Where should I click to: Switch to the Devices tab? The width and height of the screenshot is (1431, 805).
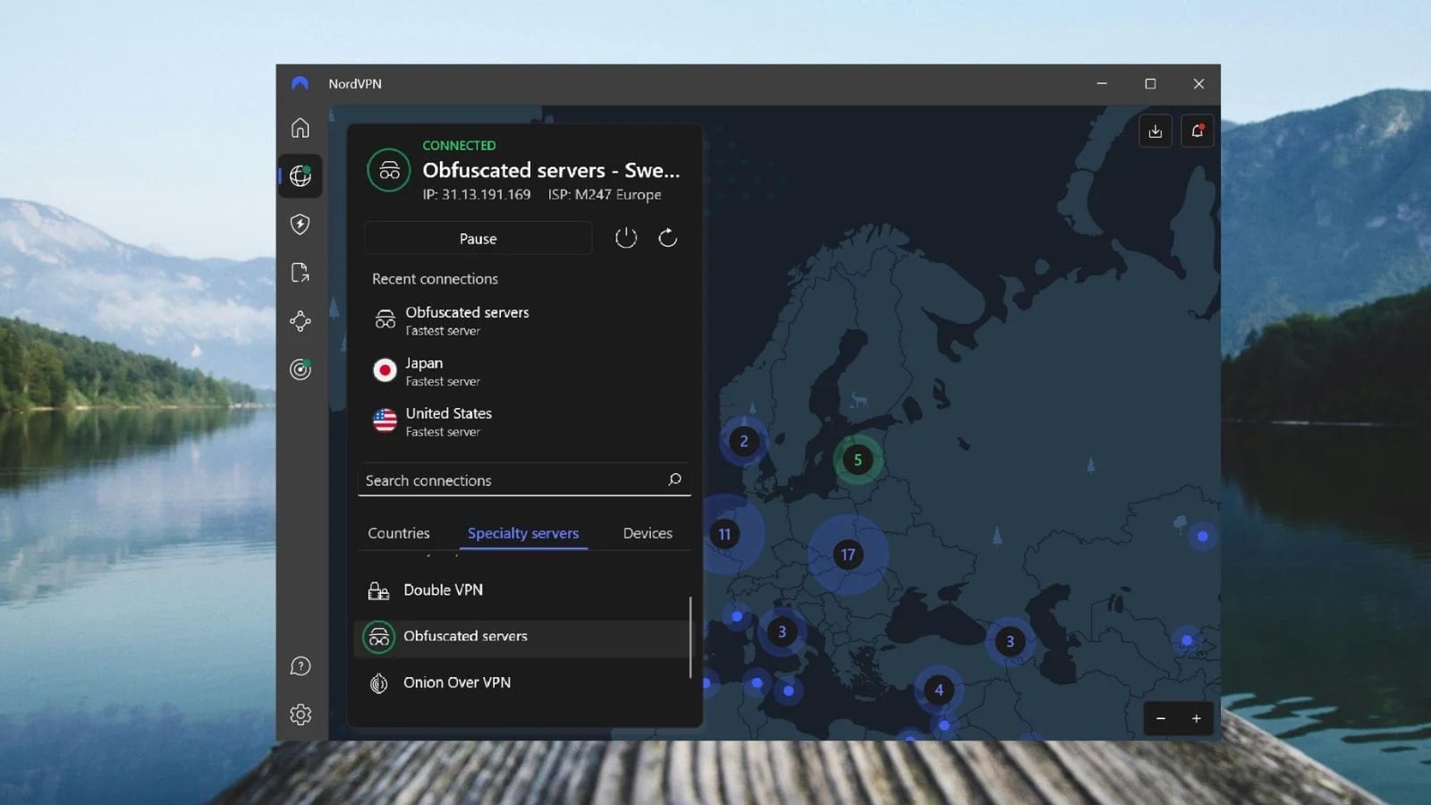(646, 532)
